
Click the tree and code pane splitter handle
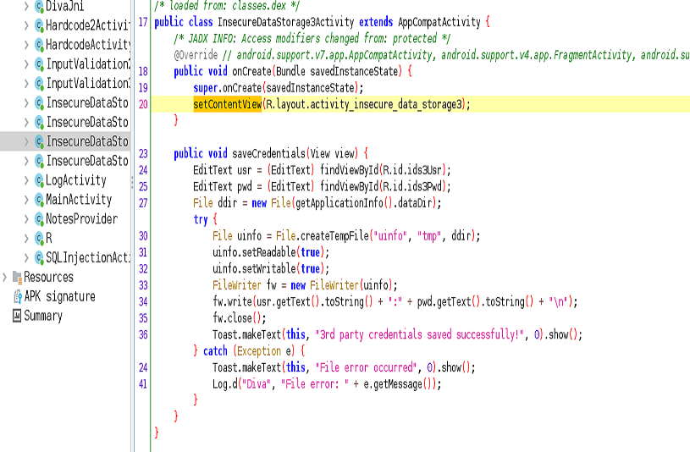pos(132,182)
